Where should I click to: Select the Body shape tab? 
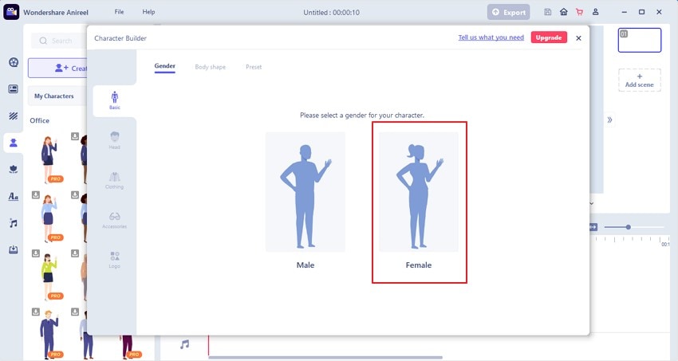click(210, 67)
